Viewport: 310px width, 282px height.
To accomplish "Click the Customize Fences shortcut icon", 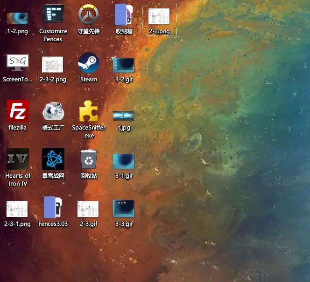I will pos(53,15).
